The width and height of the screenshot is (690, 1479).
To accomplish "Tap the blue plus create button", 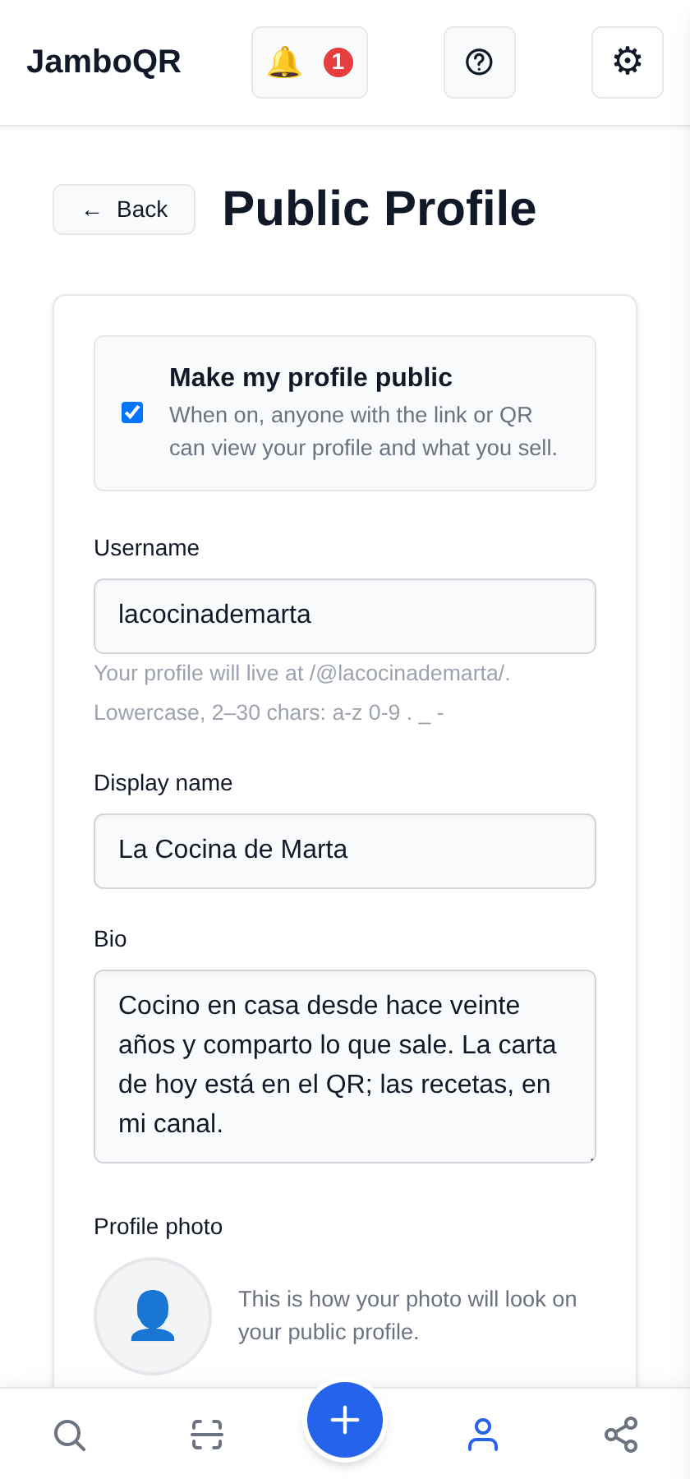I will coord(345,1420).
